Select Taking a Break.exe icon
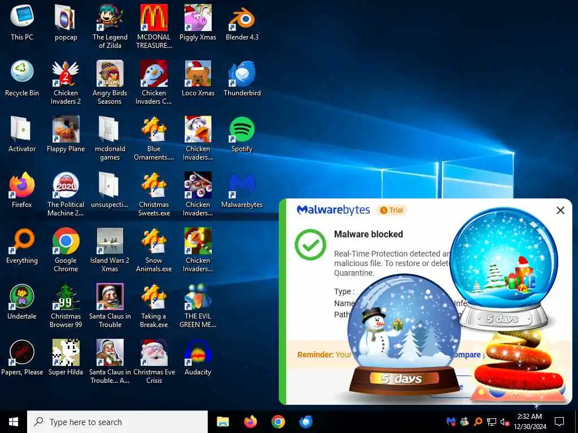The image size is (578, 433). pos(154,306)
